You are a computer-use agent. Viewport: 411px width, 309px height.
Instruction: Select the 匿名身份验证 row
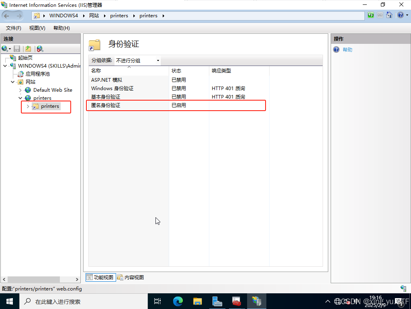click(106, 105)
